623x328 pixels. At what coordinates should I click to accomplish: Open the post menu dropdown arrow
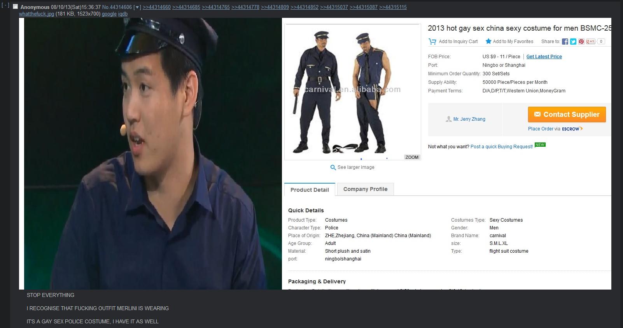point(137,7)
